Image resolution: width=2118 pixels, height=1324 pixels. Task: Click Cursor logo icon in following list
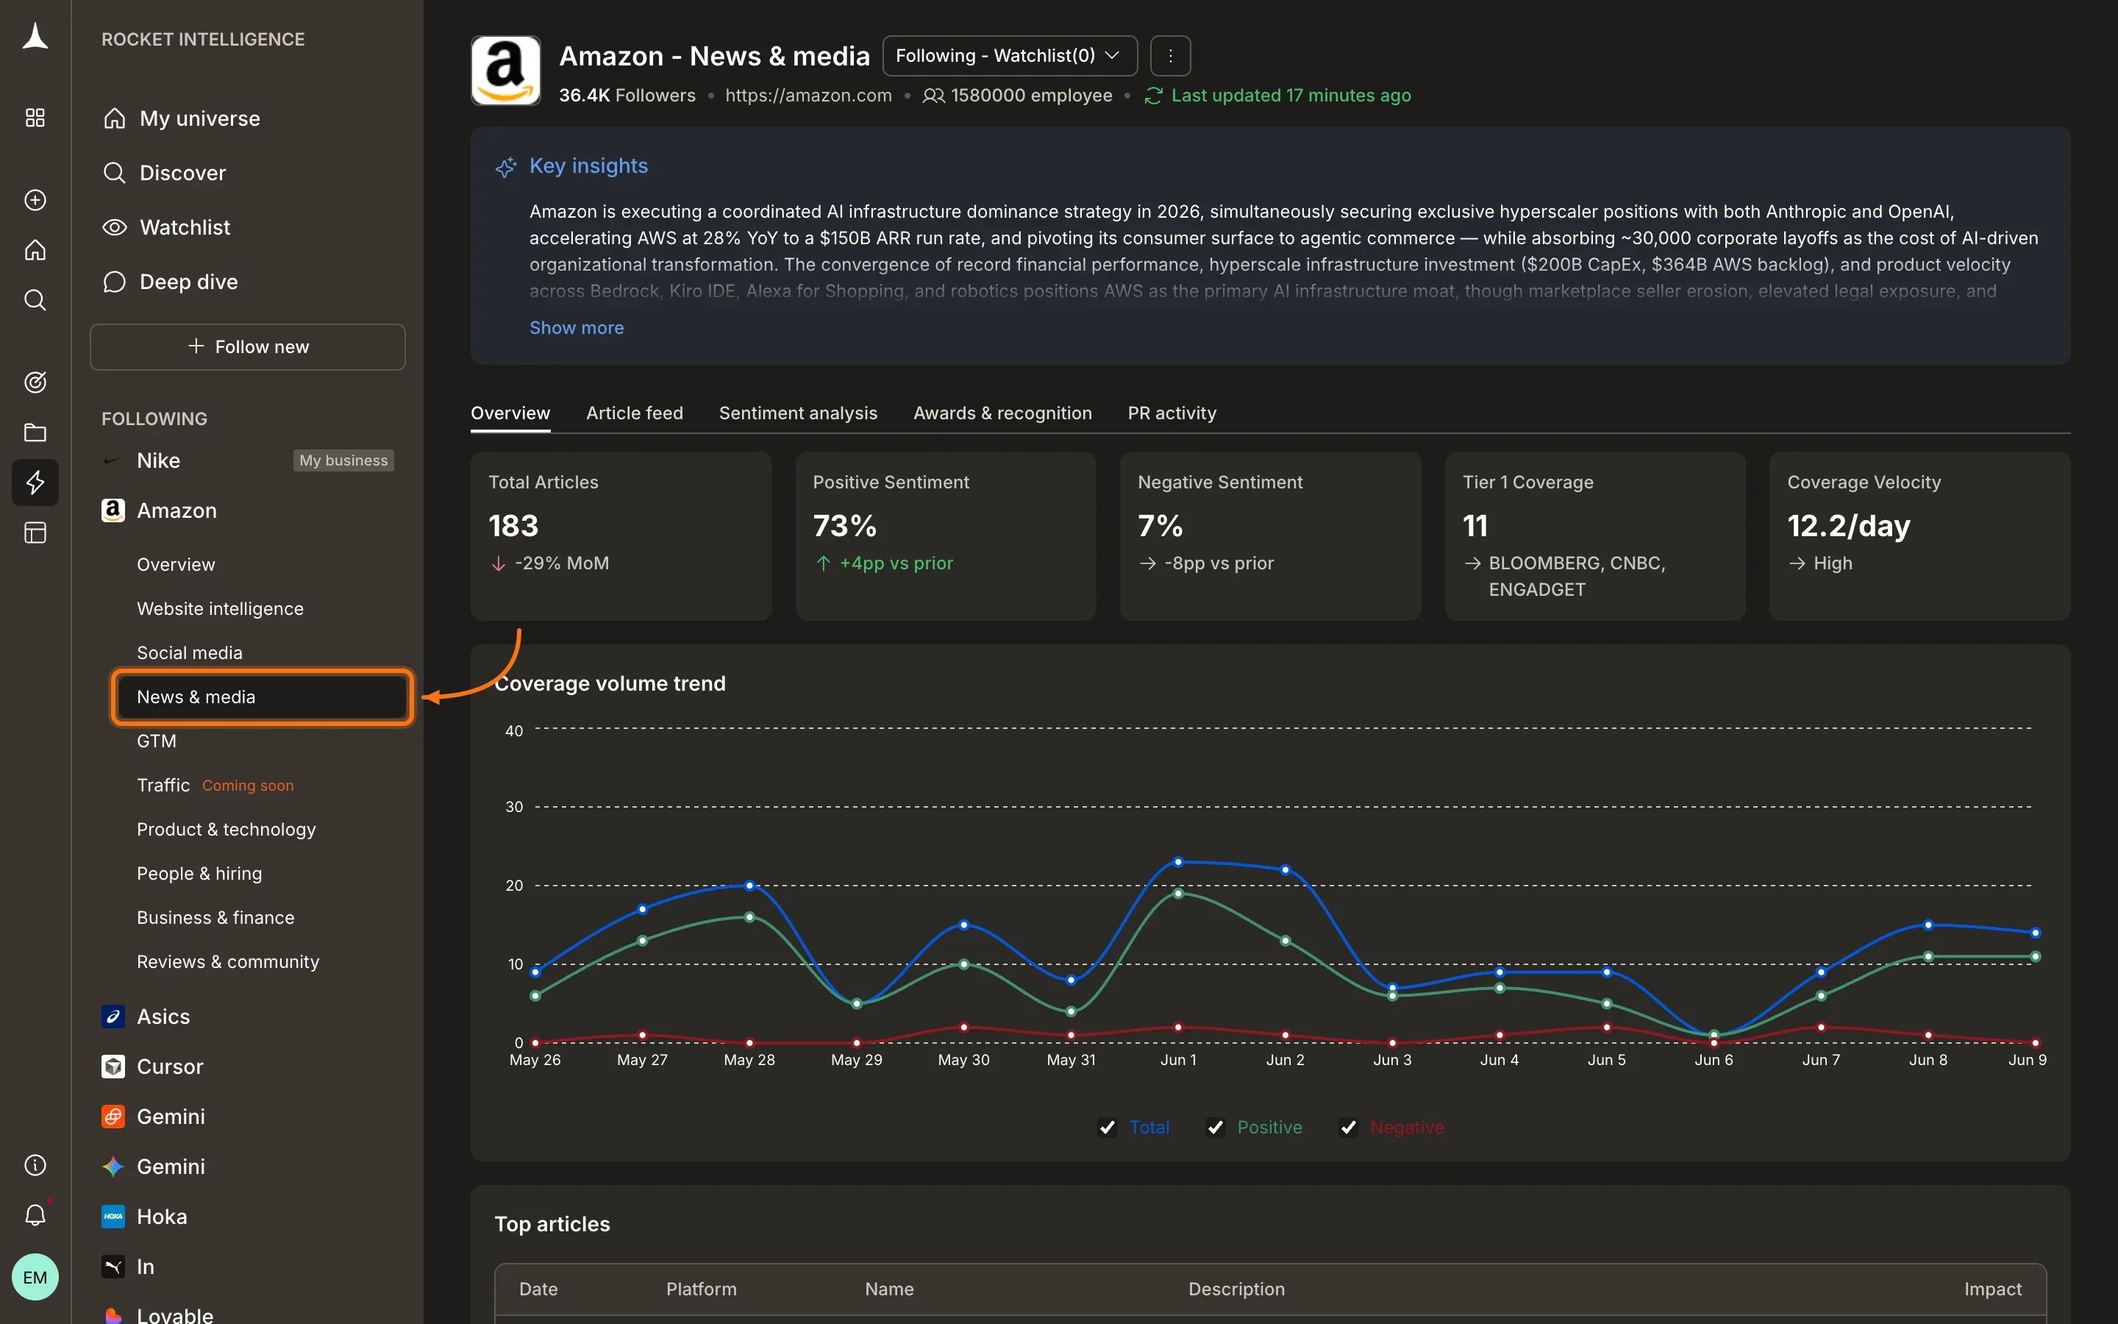[113, 1067]
